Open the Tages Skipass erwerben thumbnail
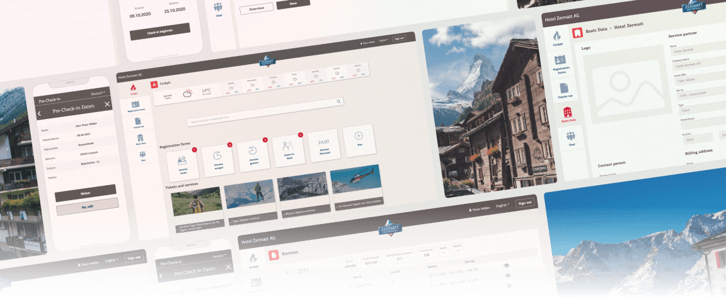The width and height of the screenshot is (726, 299). [250, 194]
